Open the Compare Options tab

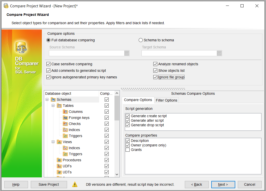tap(138, 100)
